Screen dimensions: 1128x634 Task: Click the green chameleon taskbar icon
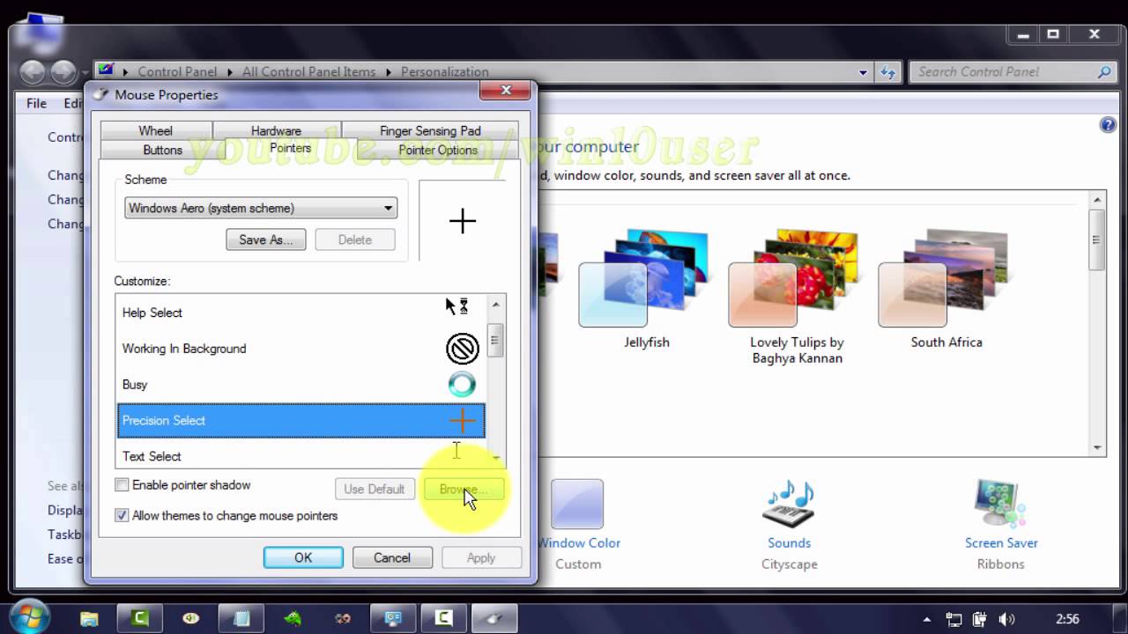(292, 619)
